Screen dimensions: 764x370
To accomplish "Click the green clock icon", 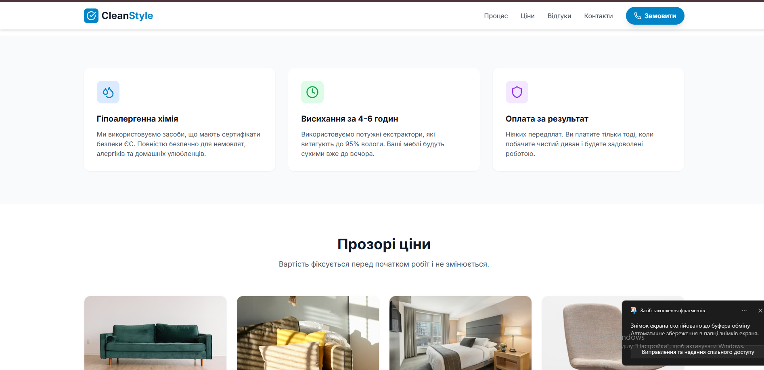I will [x=312, y=92].
